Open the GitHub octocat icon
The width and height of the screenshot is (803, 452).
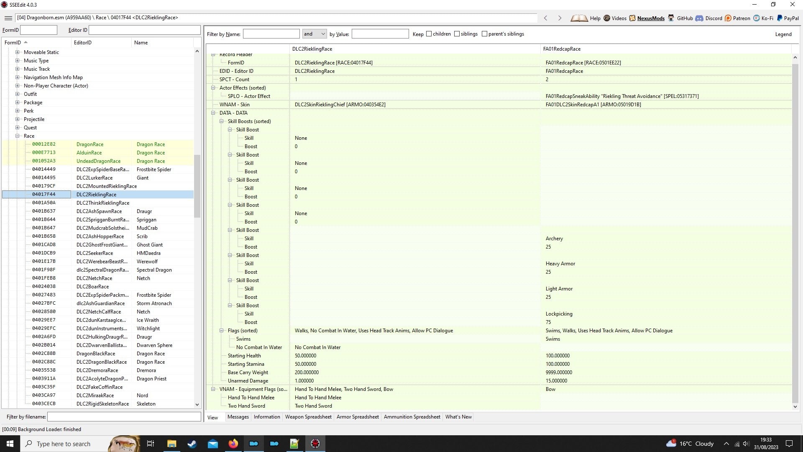[671, 18]
